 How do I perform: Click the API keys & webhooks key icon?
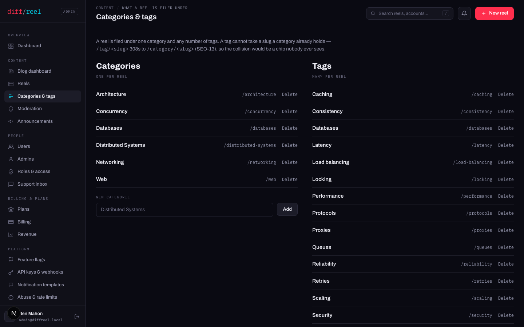[11, 272]
